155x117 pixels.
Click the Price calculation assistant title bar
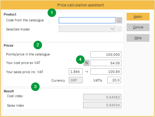coord(77,5)
